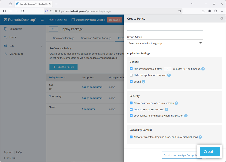Open help for Idle session timeout

(203, 69)
